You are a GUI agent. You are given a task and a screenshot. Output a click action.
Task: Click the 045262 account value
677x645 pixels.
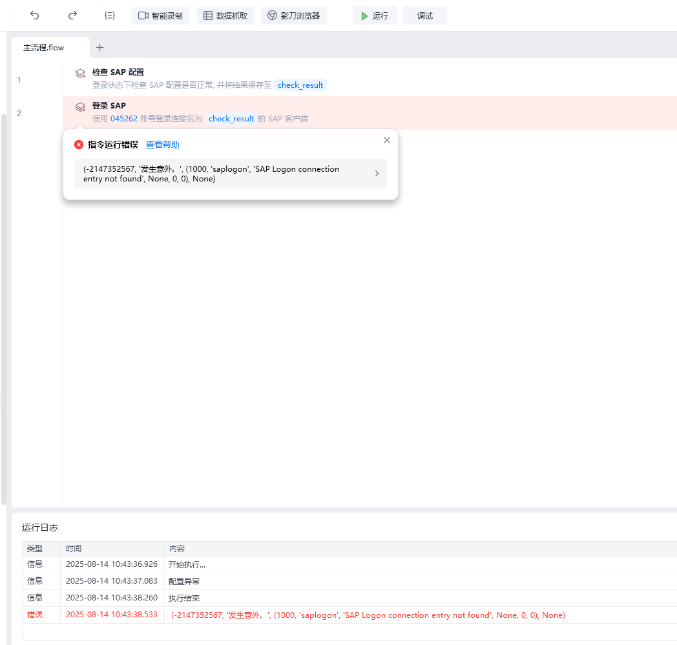(124, 119)
